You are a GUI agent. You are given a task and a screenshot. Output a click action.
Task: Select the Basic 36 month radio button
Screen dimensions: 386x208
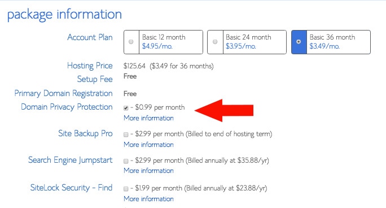299,42
